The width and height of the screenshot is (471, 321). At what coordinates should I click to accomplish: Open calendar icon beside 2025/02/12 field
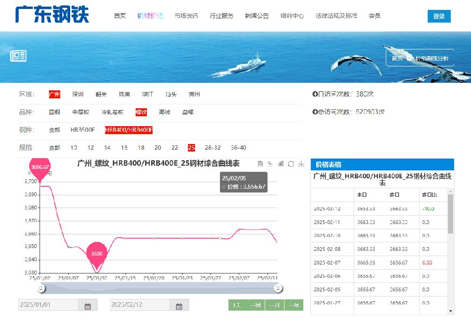tap(179, 305)
